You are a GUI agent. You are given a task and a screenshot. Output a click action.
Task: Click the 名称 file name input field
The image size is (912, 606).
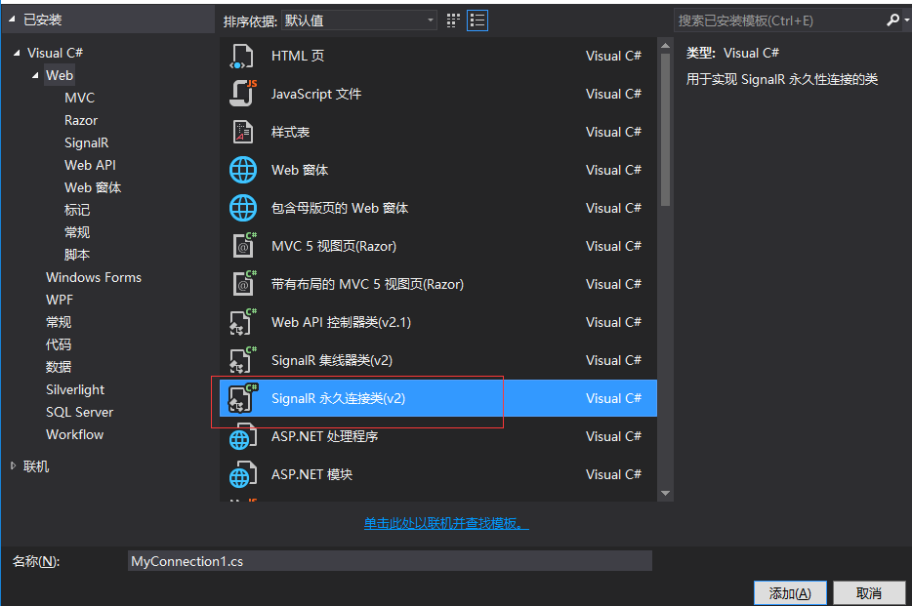click(x=390, y=561)
